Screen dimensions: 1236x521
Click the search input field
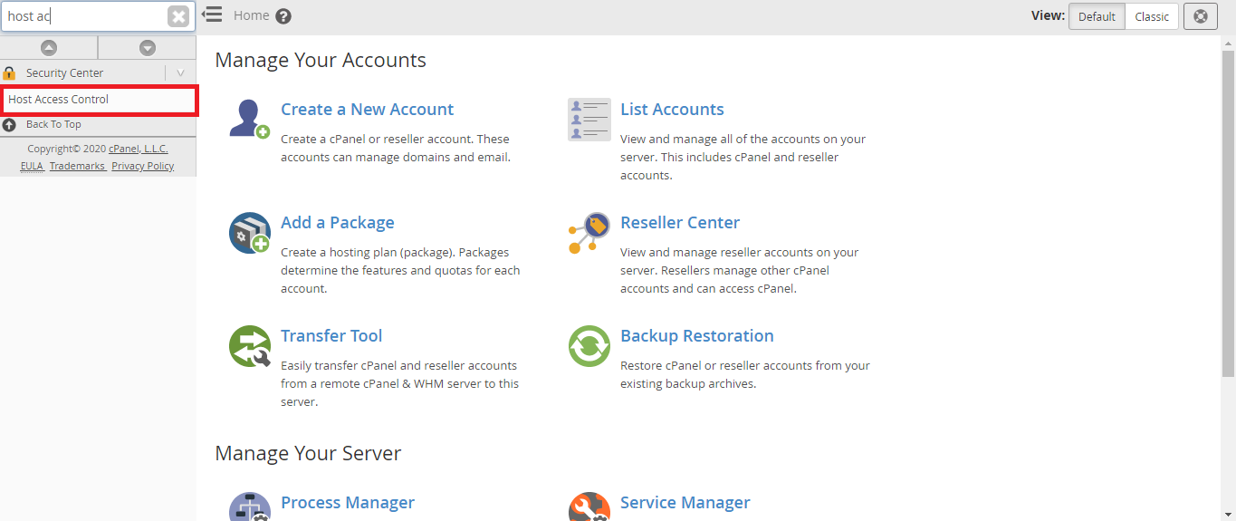(x=84, y=16)
